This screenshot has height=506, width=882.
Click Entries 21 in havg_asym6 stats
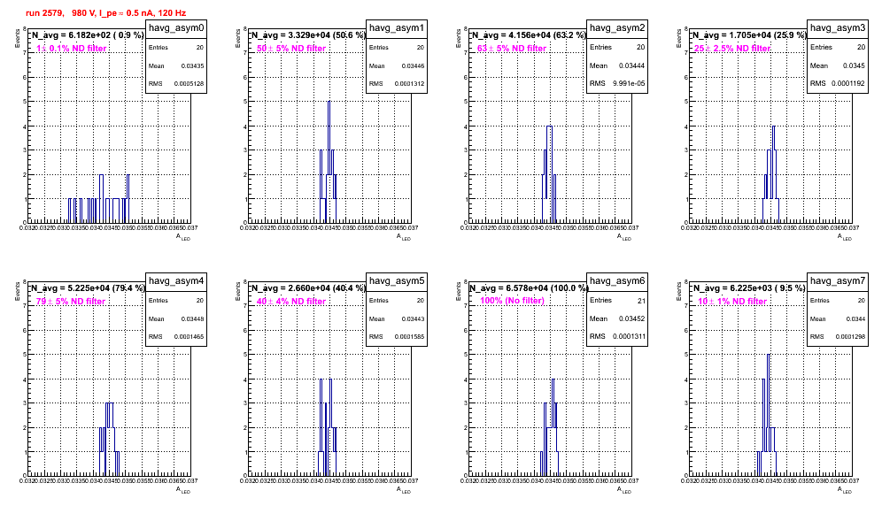(x=617, y=300)
